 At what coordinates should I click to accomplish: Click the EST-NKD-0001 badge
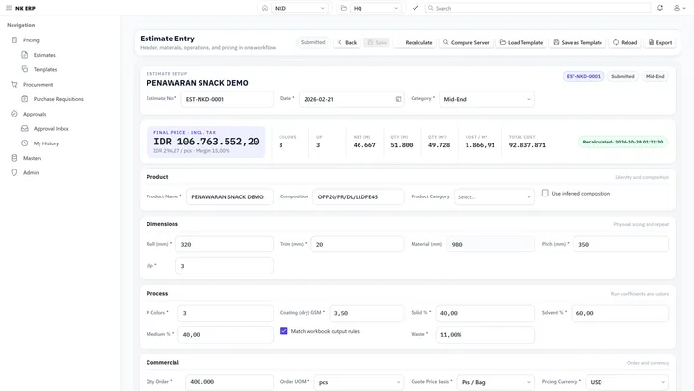tap(583, 76)
